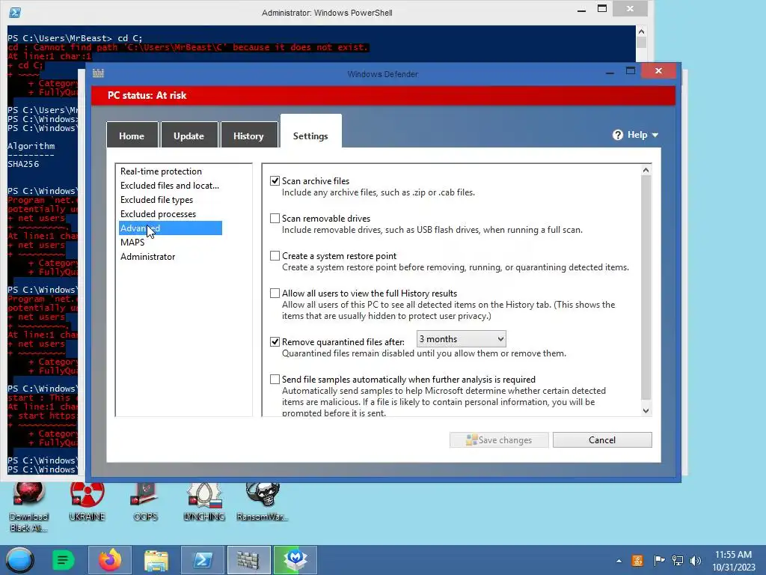This screenshot has width=766, height=575.
Task: Click the settings pane scrollbar thumb
Action: click(646, 287)
